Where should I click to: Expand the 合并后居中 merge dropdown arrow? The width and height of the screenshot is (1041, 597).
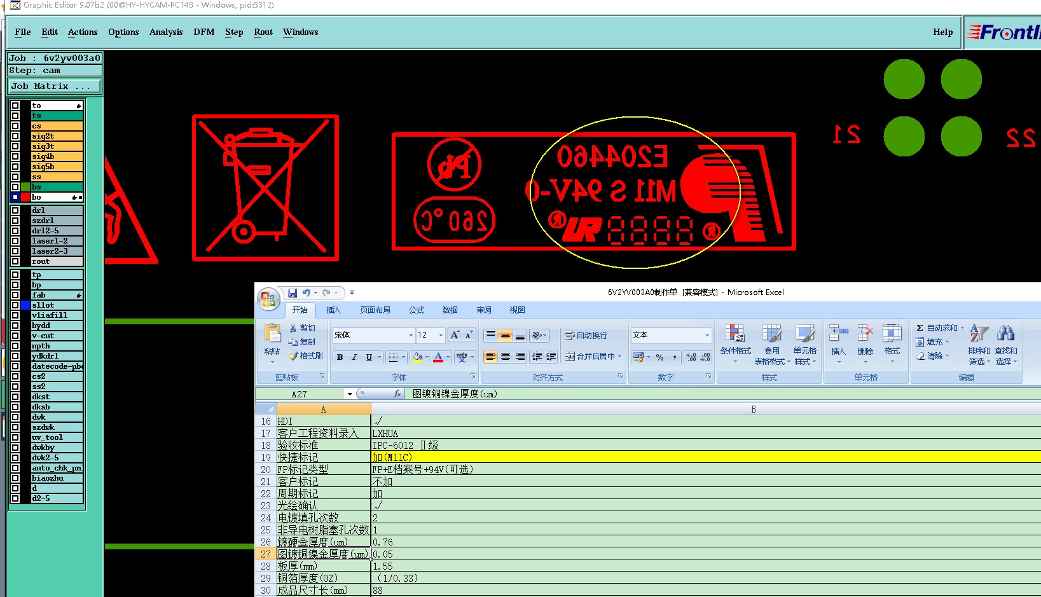coord(619,357)
